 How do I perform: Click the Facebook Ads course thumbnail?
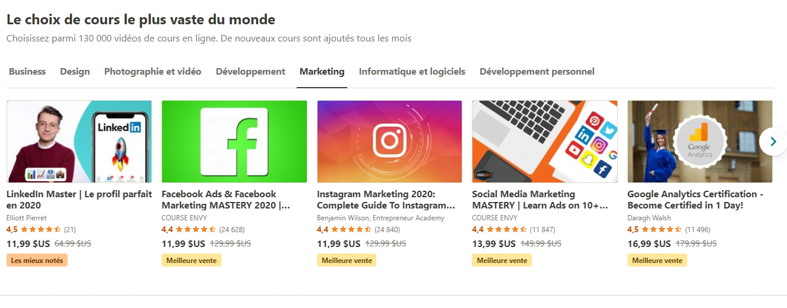pyautogui.click(x=234, y=142)
